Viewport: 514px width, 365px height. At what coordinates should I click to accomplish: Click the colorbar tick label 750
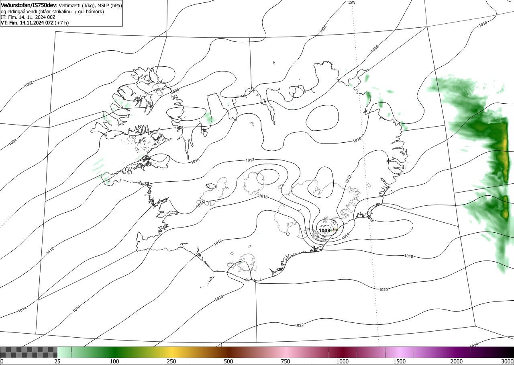coord(286,362)
